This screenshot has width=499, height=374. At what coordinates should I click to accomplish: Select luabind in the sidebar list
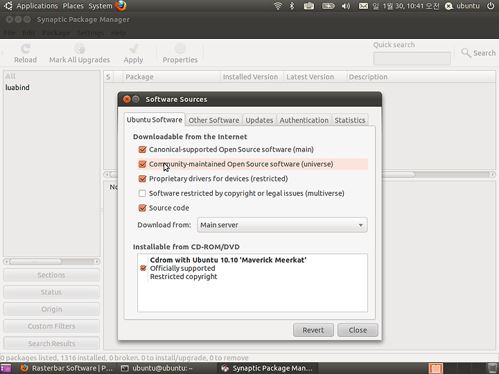[17, 87]
